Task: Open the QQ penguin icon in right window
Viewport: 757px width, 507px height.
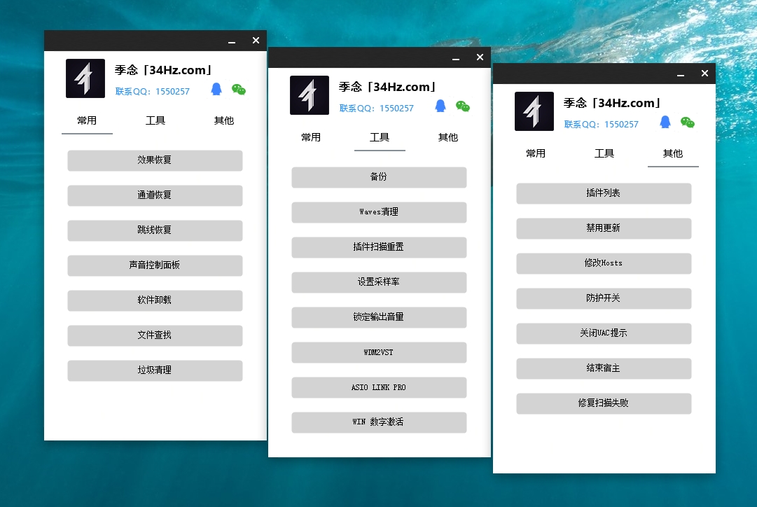Action: (665, 122)
